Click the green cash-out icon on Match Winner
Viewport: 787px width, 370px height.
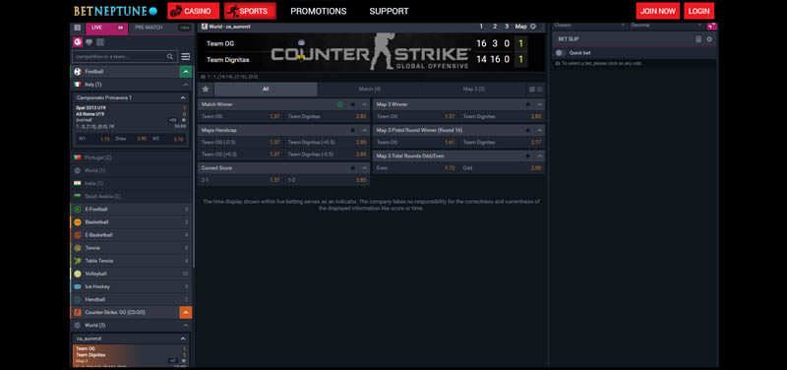coord(340,104)
